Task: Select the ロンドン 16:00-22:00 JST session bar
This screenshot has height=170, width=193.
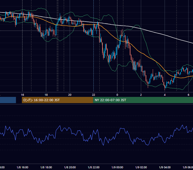Action: [x=58, y=100]
